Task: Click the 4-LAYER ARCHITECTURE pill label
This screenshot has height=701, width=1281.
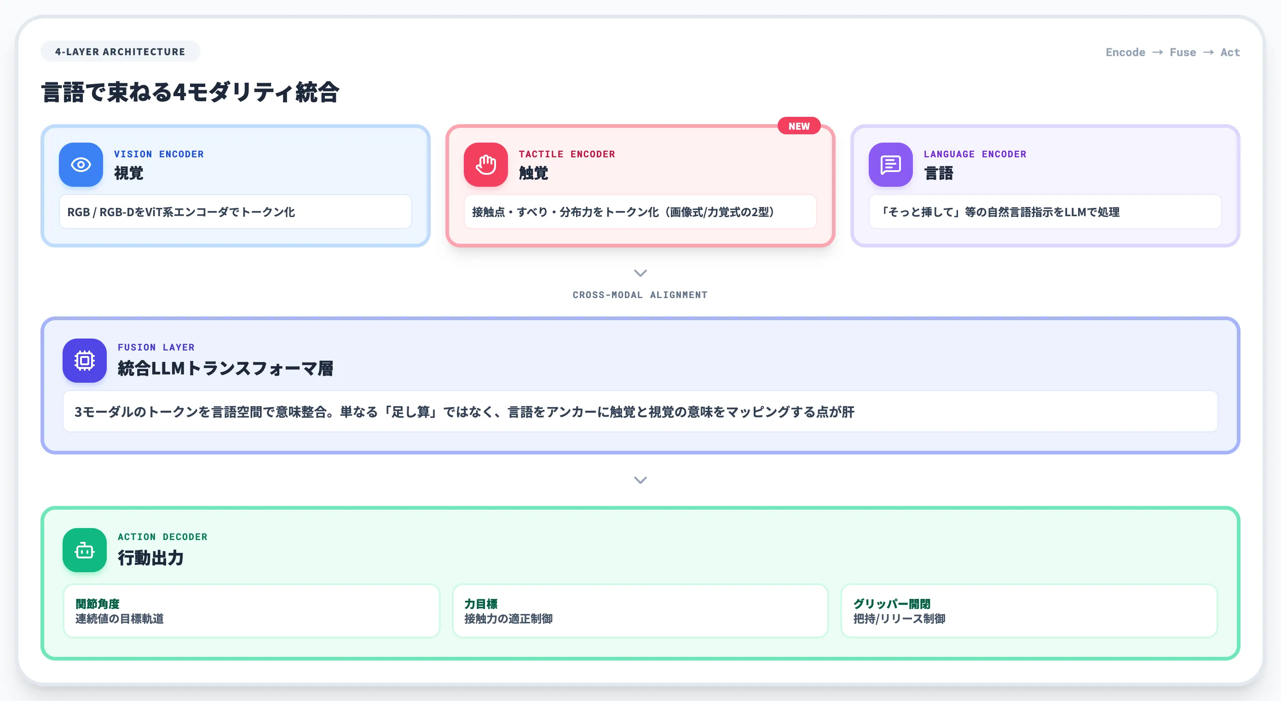Action: tap(121, 52)
